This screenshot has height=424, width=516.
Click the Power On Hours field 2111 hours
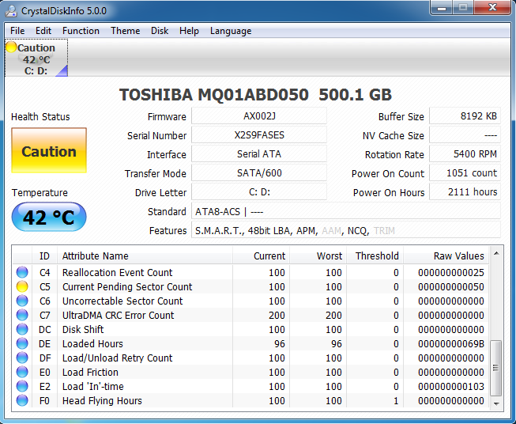pos(465,191)
